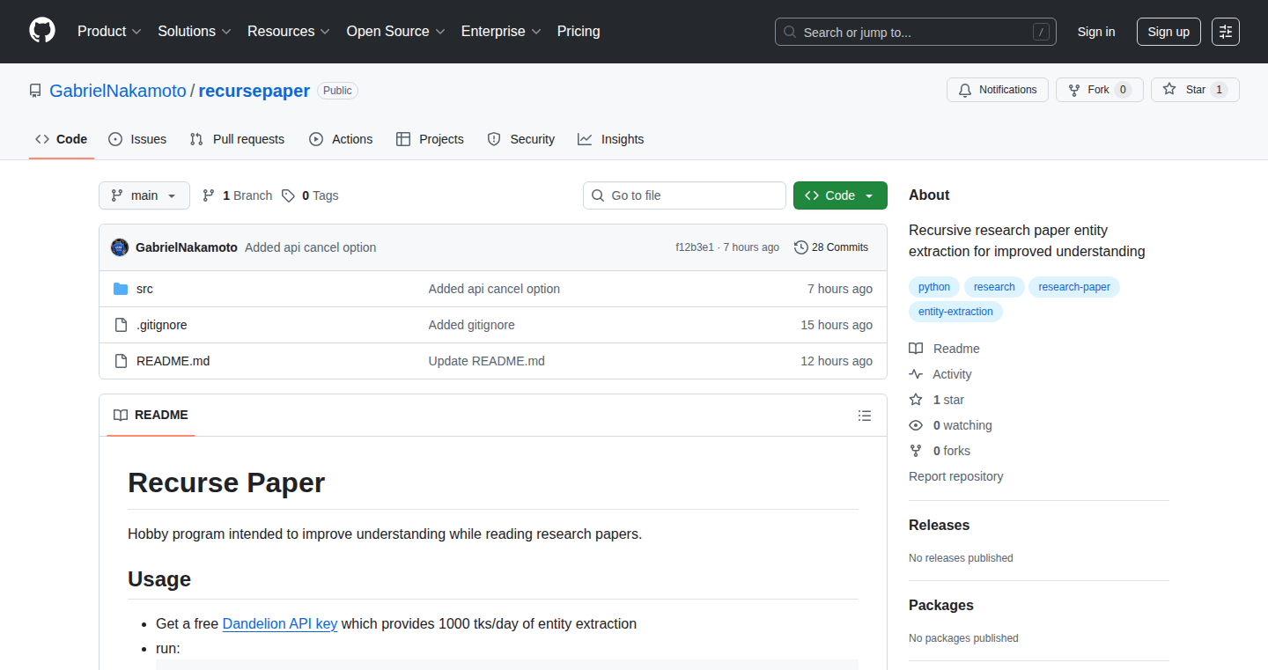1268x670 pixels.
Task: Open 'Update README.md' commit message
Action: 487,361
